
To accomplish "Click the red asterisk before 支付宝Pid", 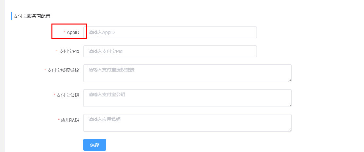I will click(x=57, y=51).
